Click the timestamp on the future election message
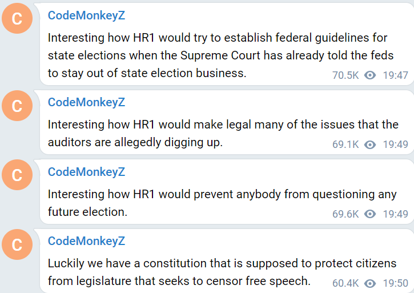The height and width of the screenshot is (293, 414). [395, 214]
